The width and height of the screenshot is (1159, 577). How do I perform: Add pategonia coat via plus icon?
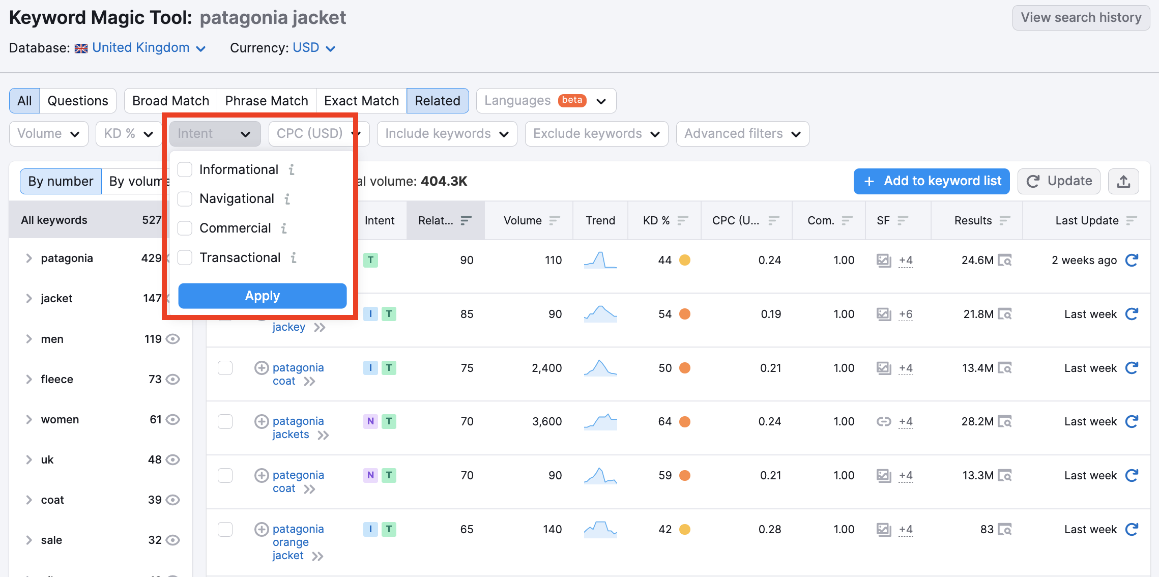click(262, 475)
